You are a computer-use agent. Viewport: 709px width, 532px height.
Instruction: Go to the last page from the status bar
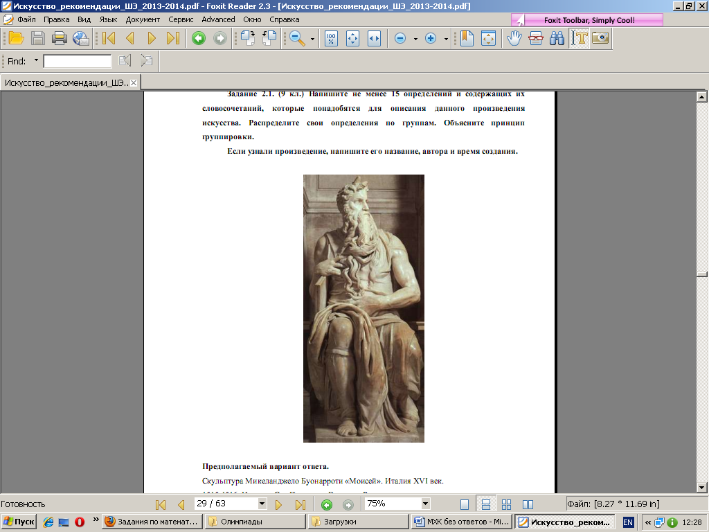click(300, 504)
